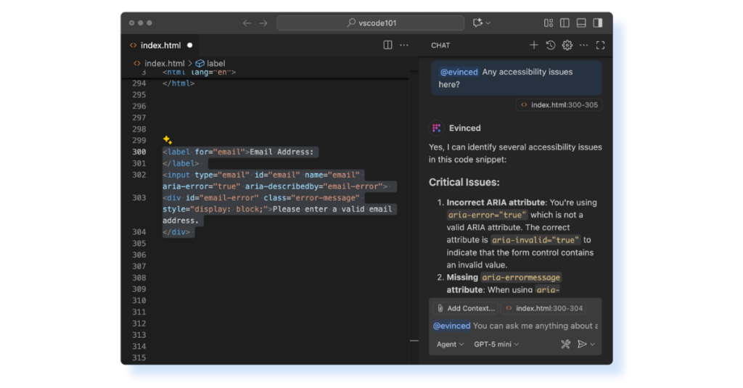The height and width of the screenshot is (388, 743).
Task: Open the Copilot chat icon in the title bar
Action: click(x=477, y=22)
